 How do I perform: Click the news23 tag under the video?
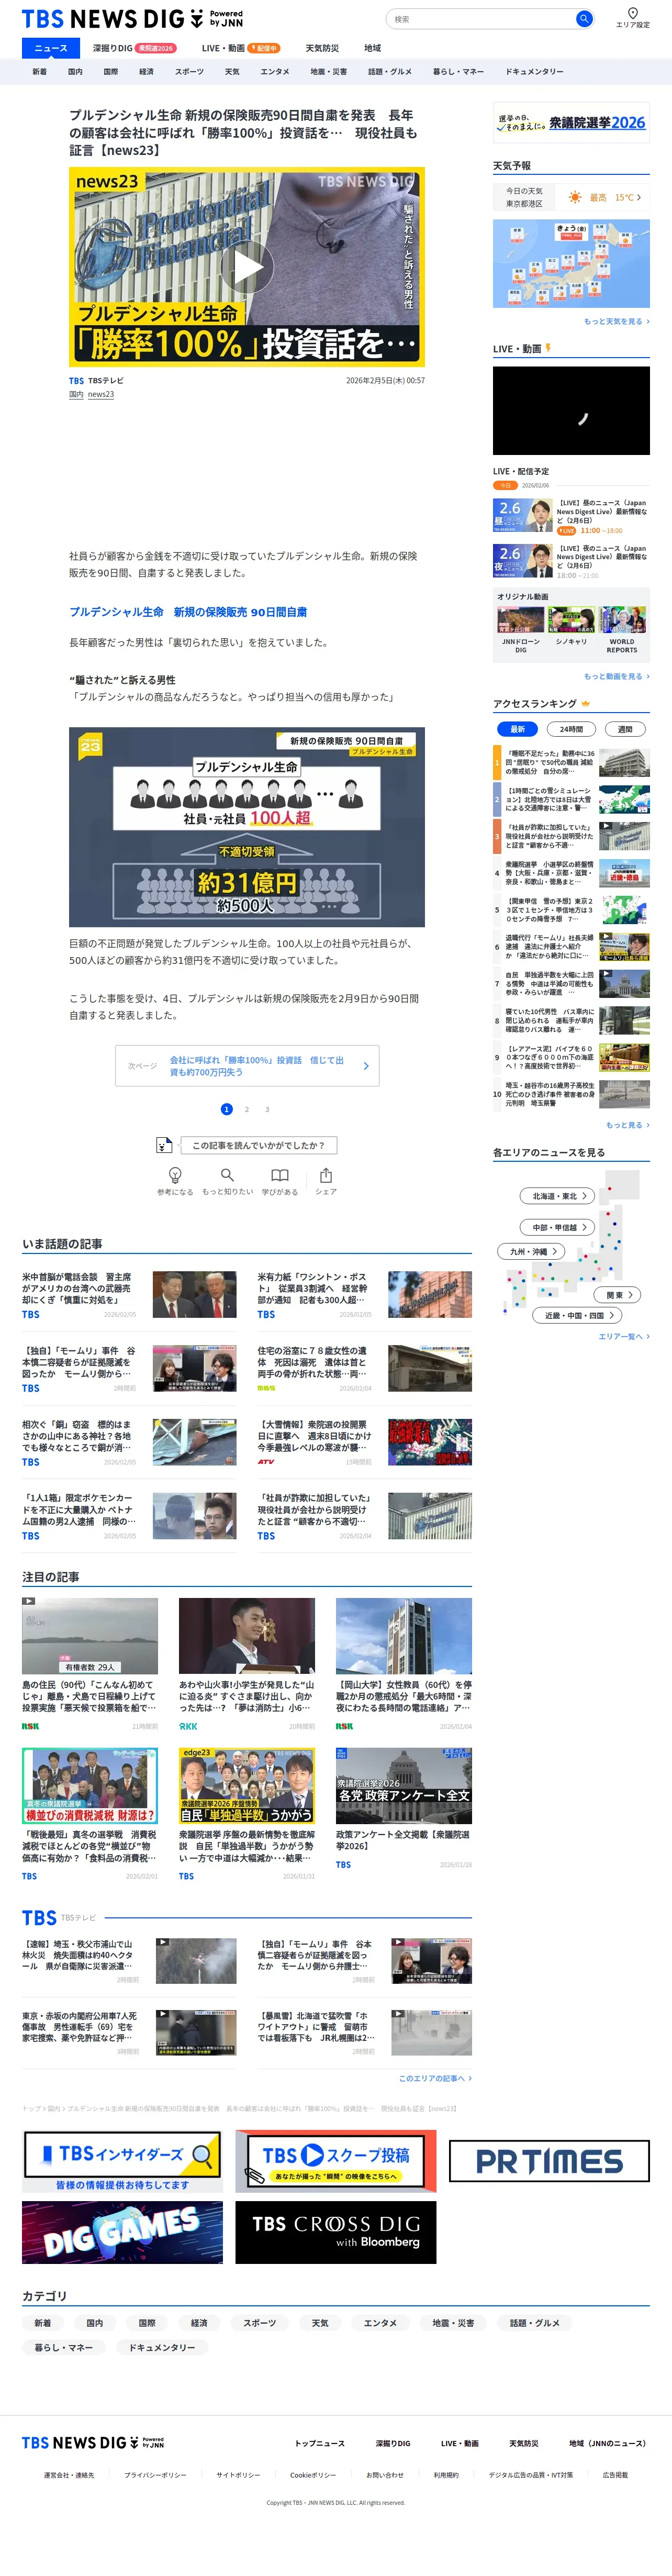pos(101,394)
